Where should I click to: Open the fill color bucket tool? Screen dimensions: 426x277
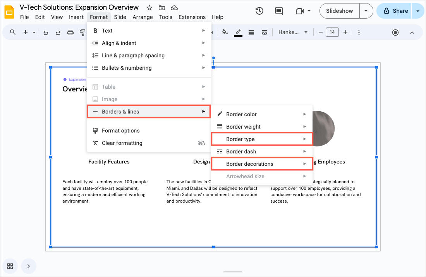coord(225,32)
